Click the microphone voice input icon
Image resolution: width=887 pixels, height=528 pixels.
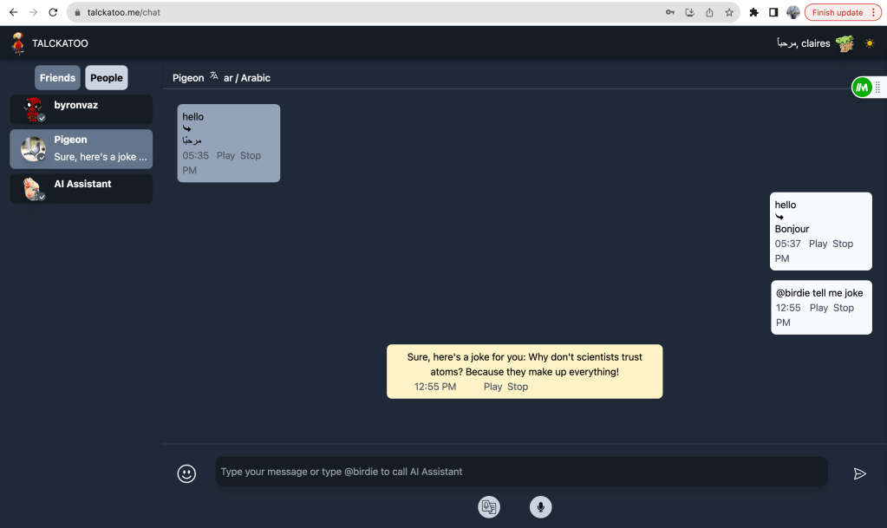tap(541, 507)
